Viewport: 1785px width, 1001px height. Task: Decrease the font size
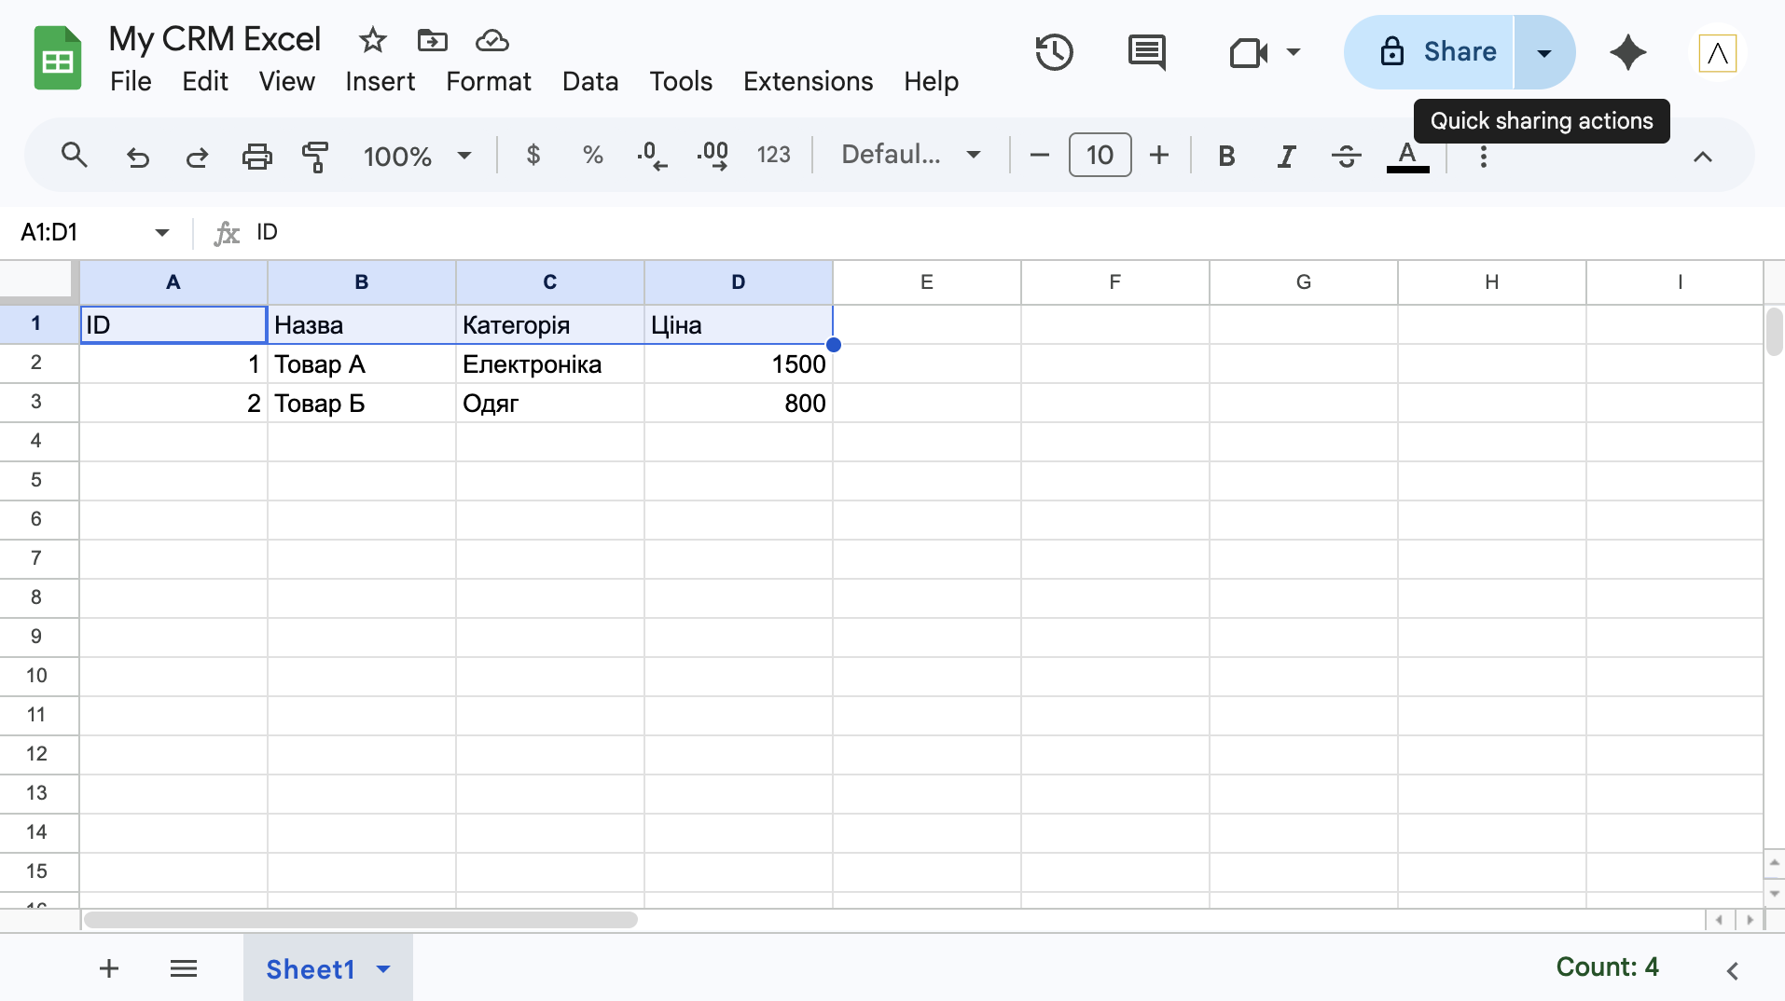[1040, 155]
